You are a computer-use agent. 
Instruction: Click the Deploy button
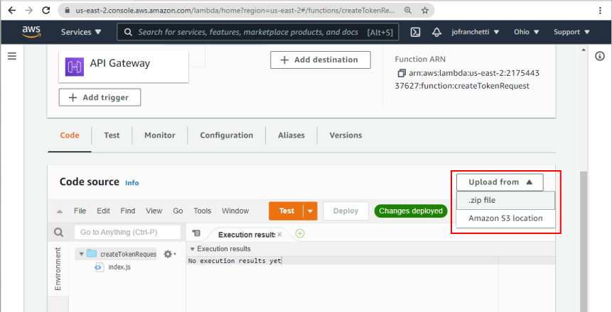[x=346, y=211]
